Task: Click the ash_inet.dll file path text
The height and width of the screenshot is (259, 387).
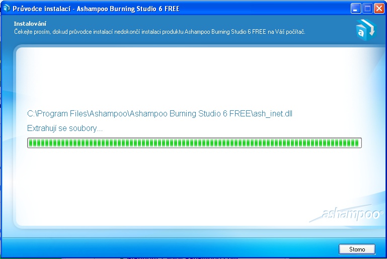Action: coord(160,114)
